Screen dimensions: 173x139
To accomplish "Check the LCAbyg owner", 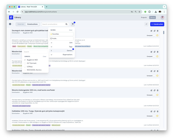I will [x=25, y=66].
